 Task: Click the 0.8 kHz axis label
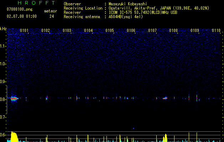(3, 99)
